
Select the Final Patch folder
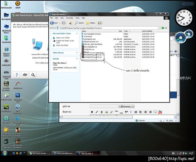point(88,36)
